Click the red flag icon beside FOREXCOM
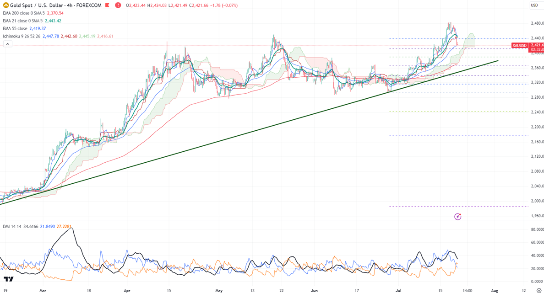The width and height of the screenshot is (544, 293). click(x=108, y=5)
